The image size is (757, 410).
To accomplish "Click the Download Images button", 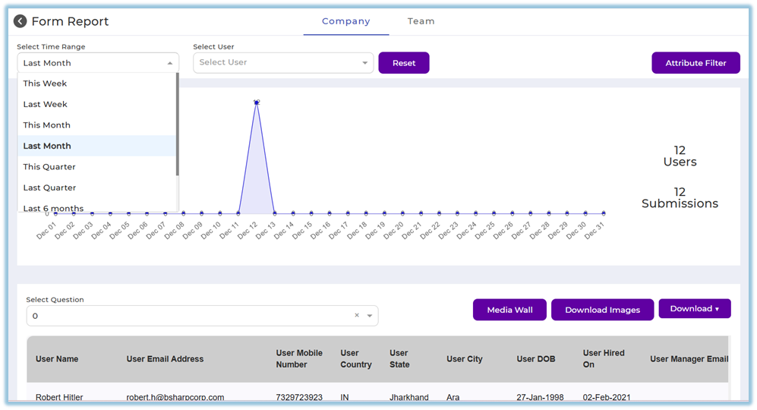I will pos(602,310).
